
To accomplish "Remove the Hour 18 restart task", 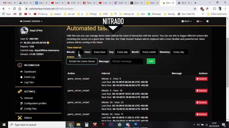I will [x=201, y=91].
